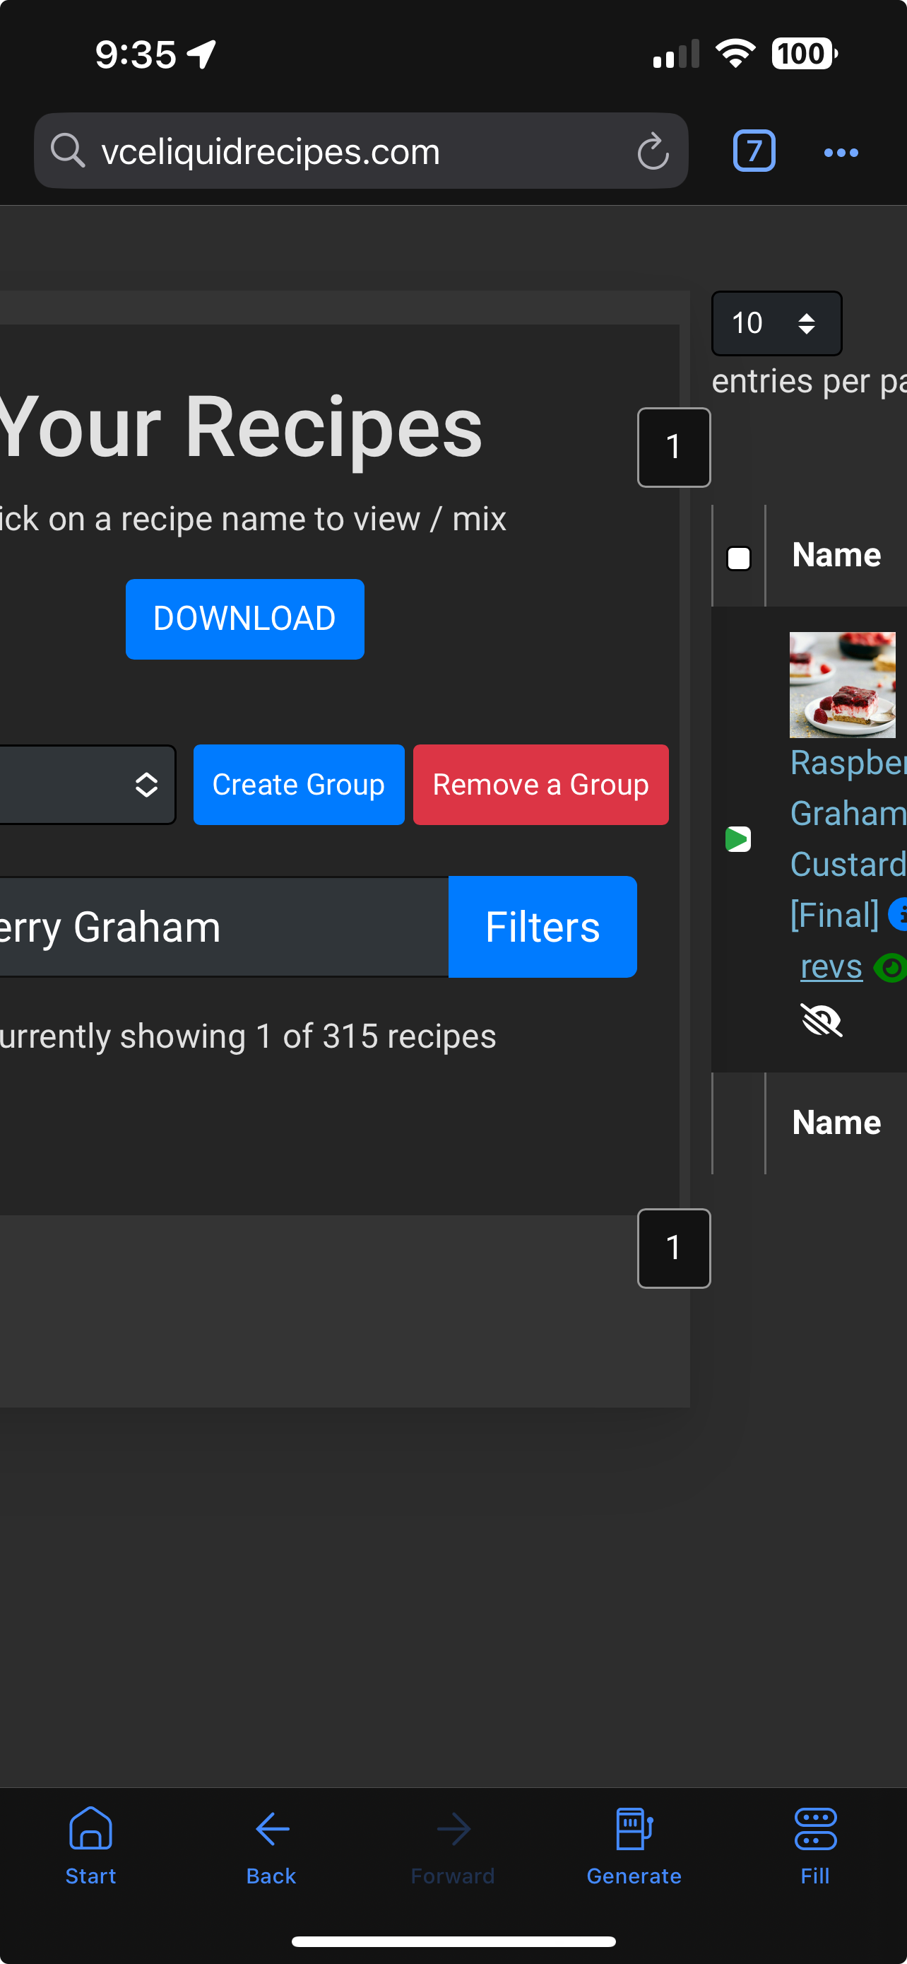Toggle the crossed-out eye hidden icon

tap(821, 1019)
